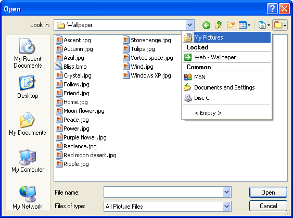Select the Red moon desert.jpg file icon

click(59, 155)
